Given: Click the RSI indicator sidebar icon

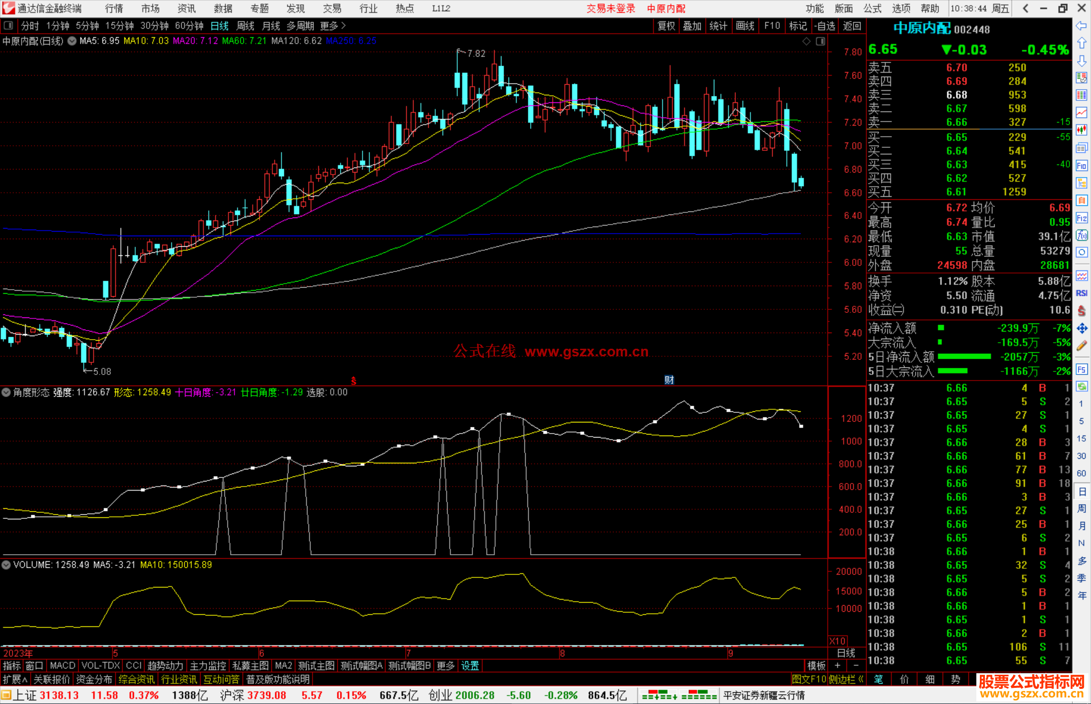Looking at the screenshot, I should tap(1081, 293).
